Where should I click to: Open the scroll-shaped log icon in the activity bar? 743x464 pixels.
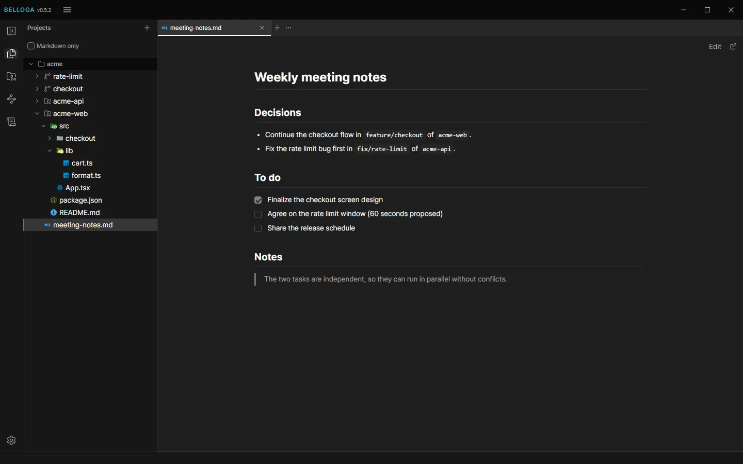click(x=11, y=122)
